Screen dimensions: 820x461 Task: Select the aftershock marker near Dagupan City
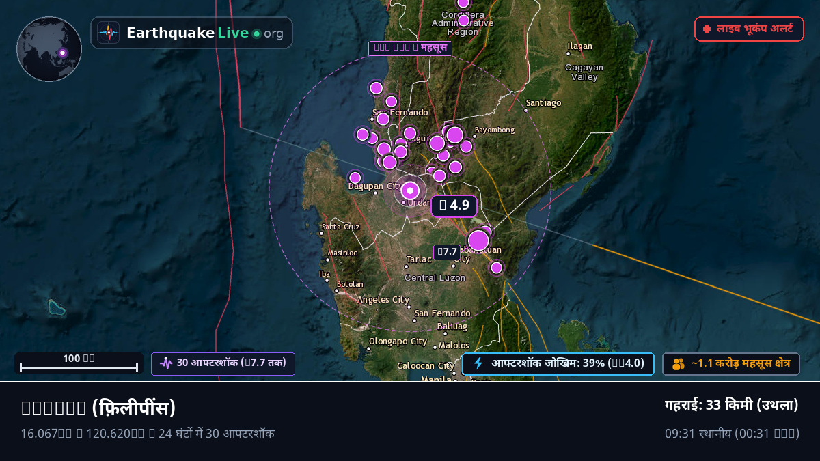(355, 178)
